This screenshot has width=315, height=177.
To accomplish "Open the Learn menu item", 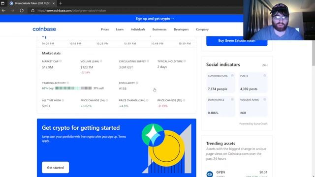I will tap(120, 29).
